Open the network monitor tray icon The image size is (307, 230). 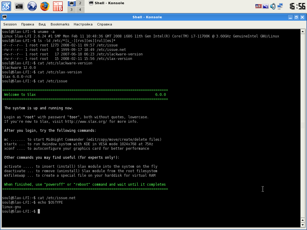click(280, 6)
